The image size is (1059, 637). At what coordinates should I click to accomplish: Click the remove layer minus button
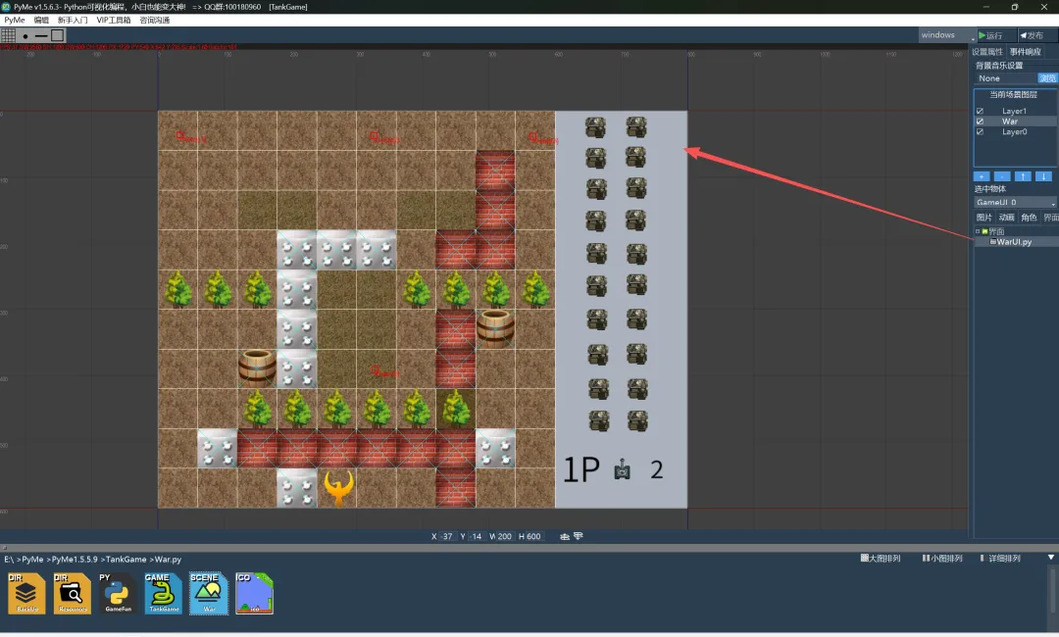(x=1002, y=176)
